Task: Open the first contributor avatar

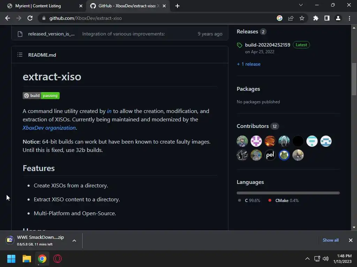Action: 242,141
